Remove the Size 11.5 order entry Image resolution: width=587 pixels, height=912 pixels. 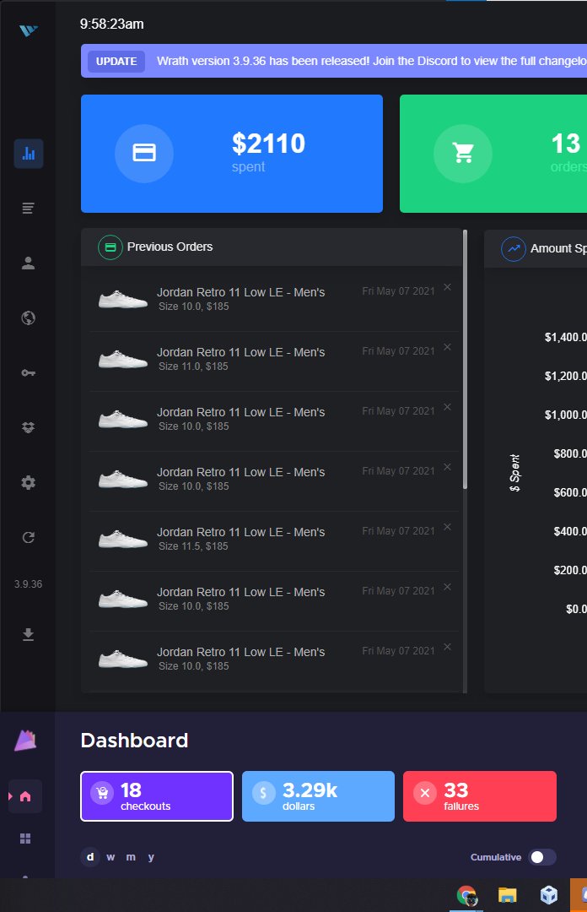point(448,526)
